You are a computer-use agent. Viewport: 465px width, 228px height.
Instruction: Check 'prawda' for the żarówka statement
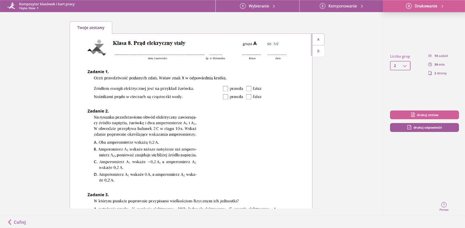click(x=226, y=89)
